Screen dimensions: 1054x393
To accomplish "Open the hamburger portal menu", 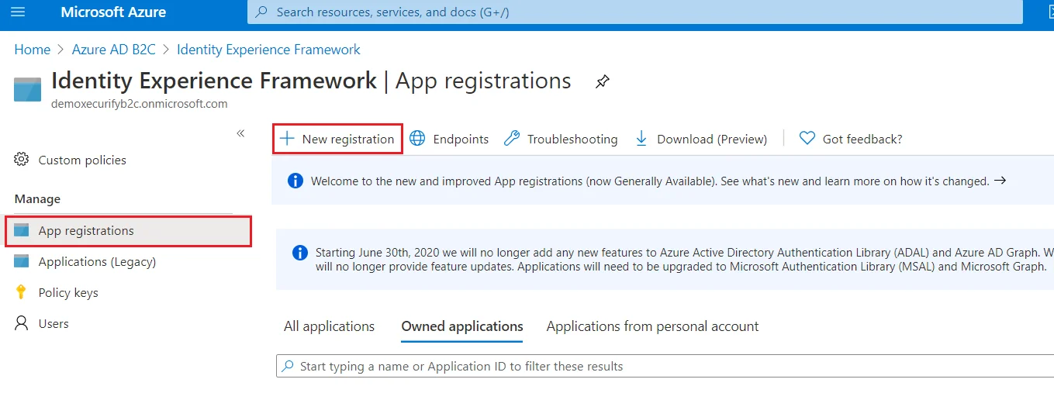I will tap(18, 12).
